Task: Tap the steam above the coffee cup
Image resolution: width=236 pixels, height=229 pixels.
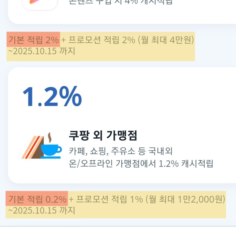Action: pos(50,137)
